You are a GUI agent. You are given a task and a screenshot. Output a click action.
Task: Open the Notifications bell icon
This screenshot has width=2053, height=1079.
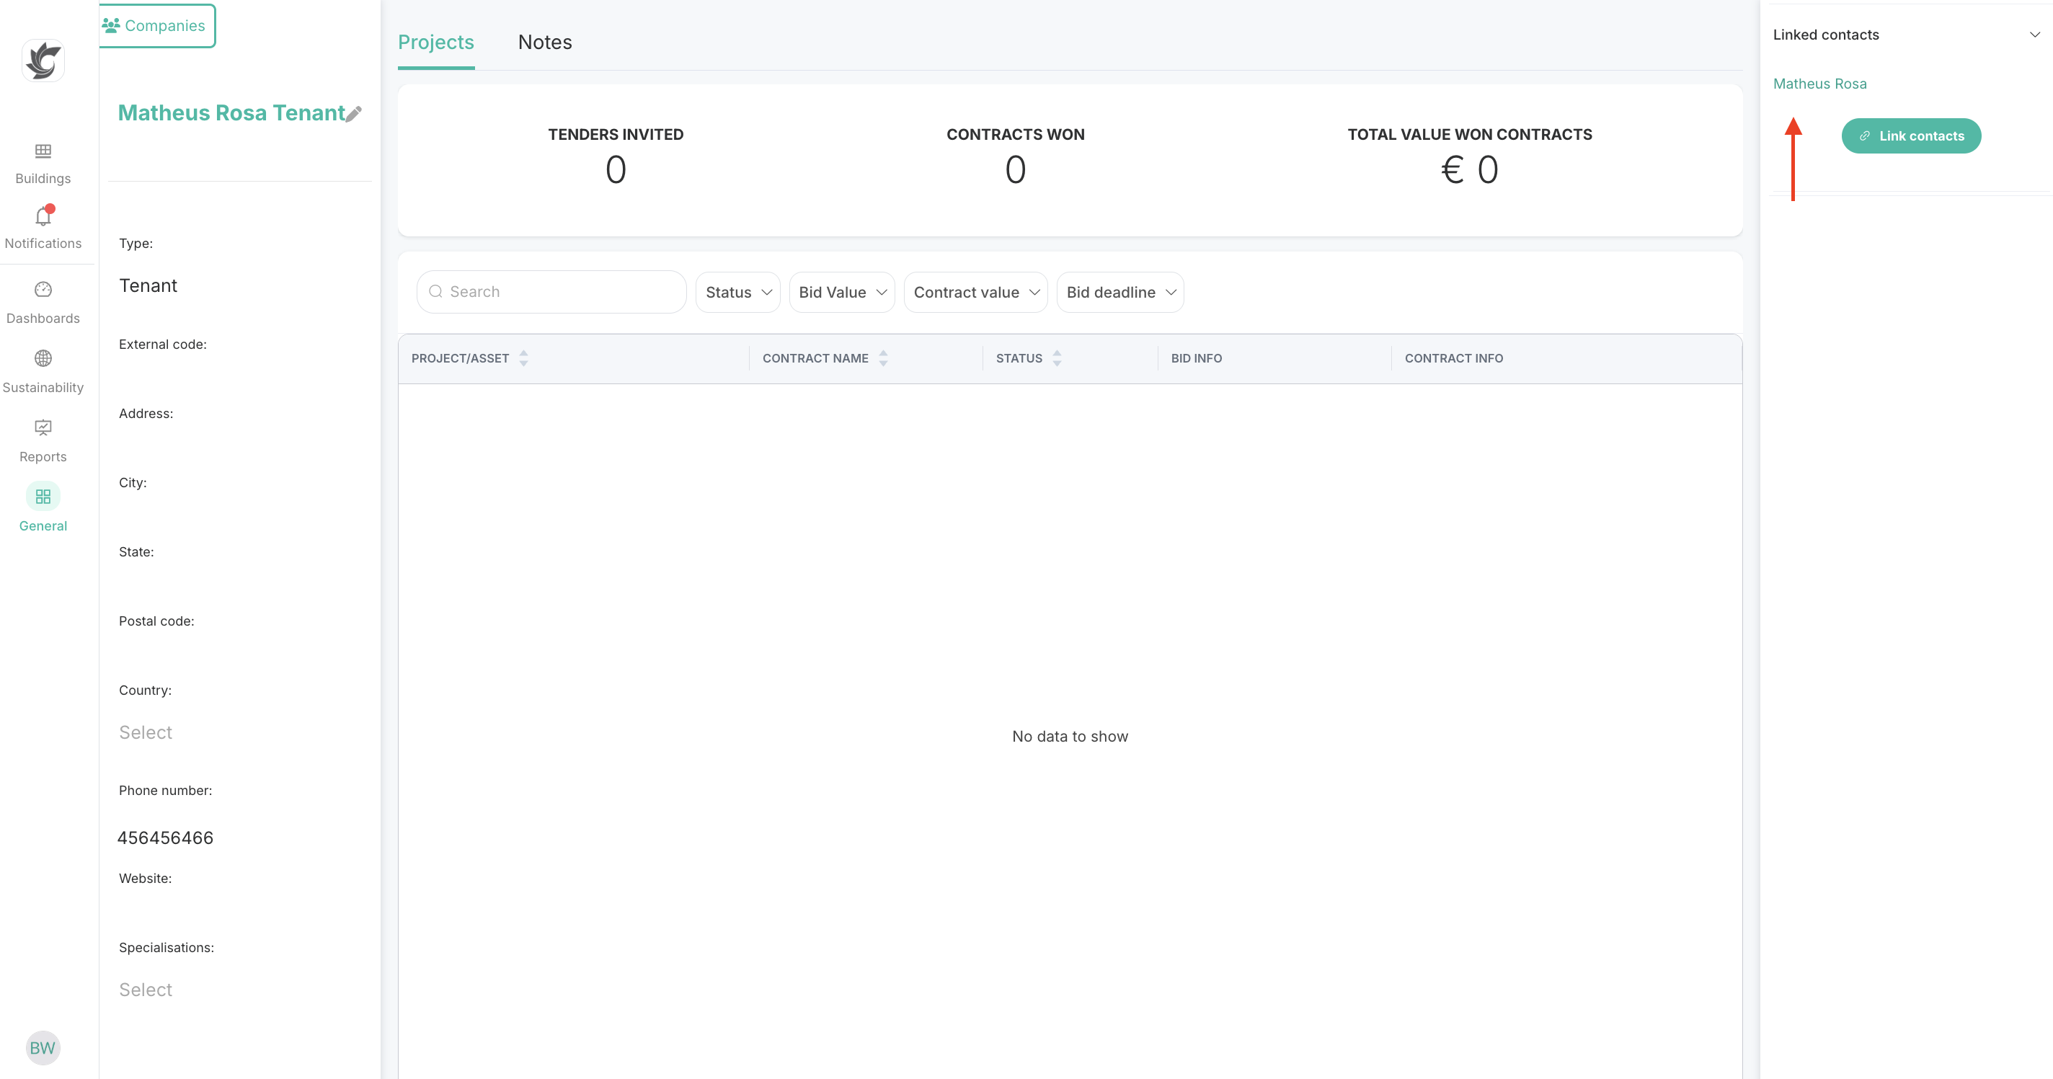[43, 216]
